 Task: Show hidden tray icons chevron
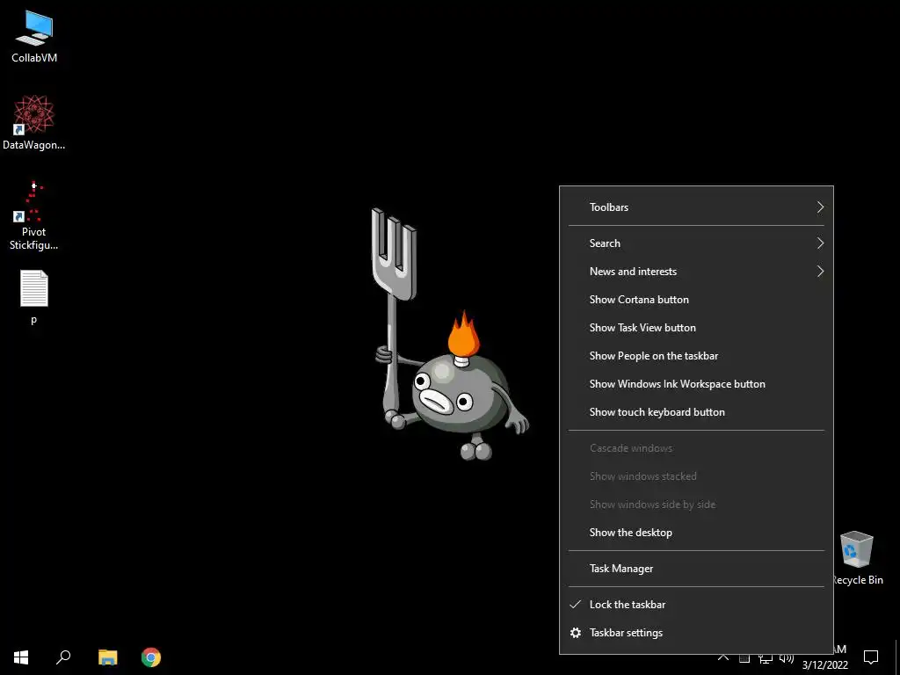[723, 657]
